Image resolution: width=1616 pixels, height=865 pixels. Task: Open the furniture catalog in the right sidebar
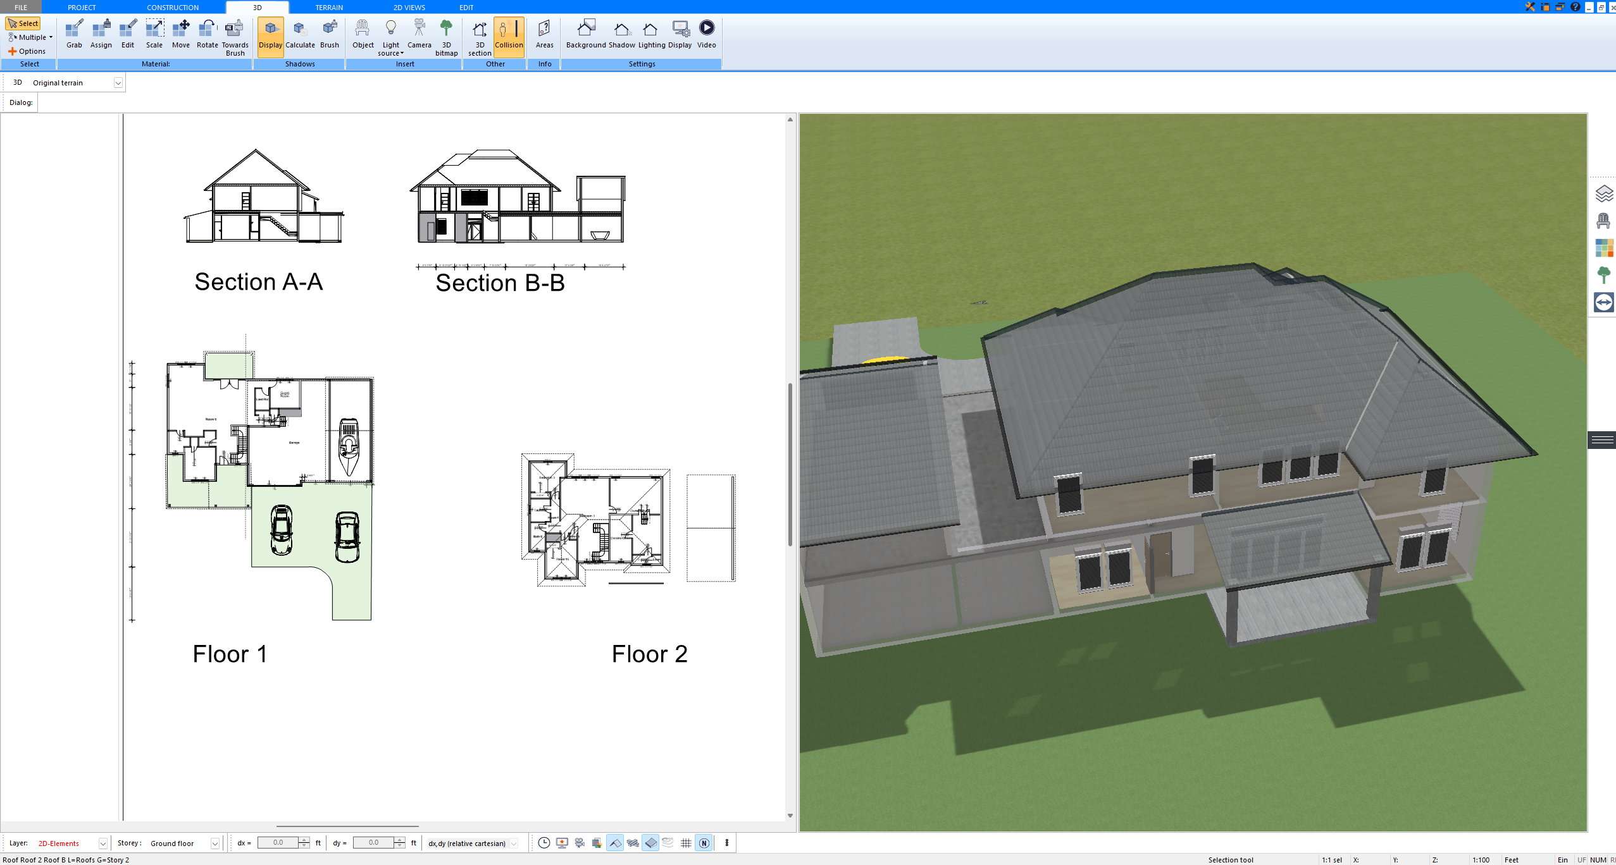(x=1605, y=221)
